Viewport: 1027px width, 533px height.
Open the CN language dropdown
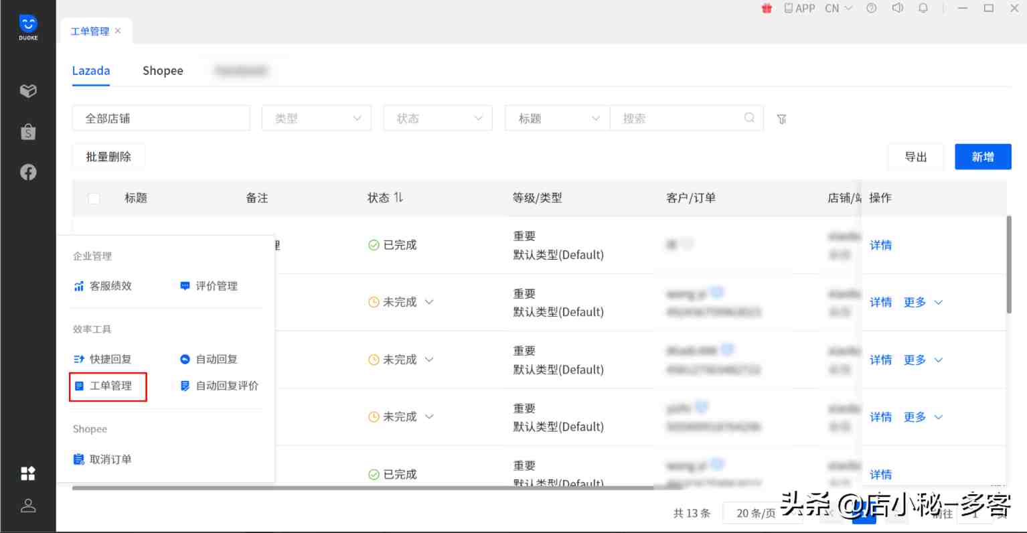click(x=839, y=8)
